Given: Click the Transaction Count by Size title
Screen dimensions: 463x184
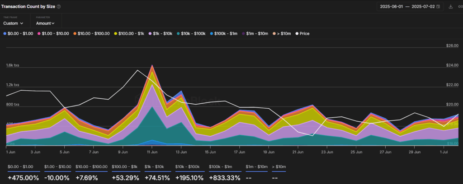Looking at the screenshot, I should tap(28, 6).
